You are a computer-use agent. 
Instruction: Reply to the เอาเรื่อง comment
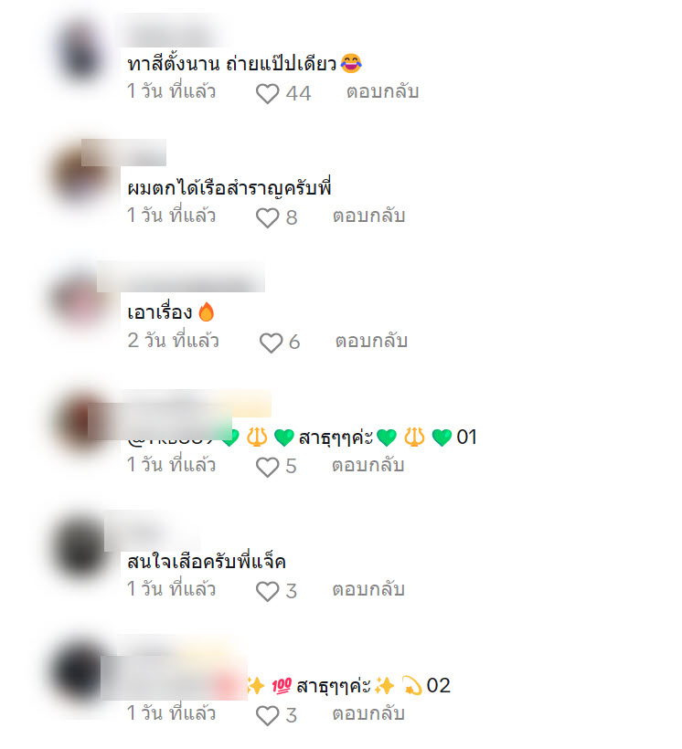[x=371, y=341]
